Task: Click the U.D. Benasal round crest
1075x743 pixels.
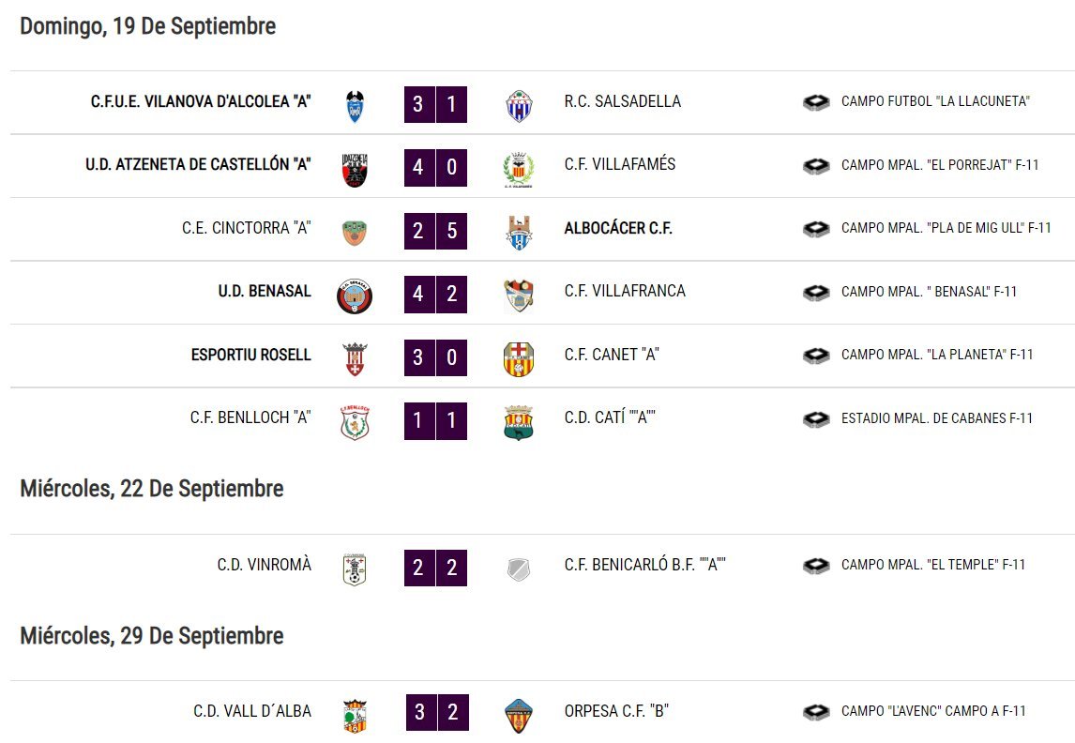Action: pyautogui.click(x=355, y=296)
